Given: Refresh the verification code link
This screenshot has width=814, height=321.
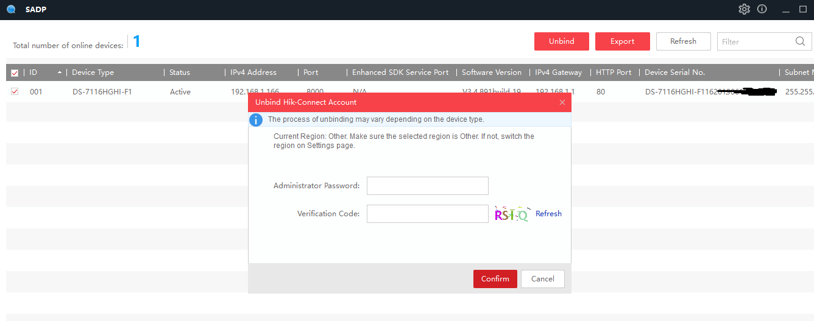Looking at the screenshot, I should (548, 214).
